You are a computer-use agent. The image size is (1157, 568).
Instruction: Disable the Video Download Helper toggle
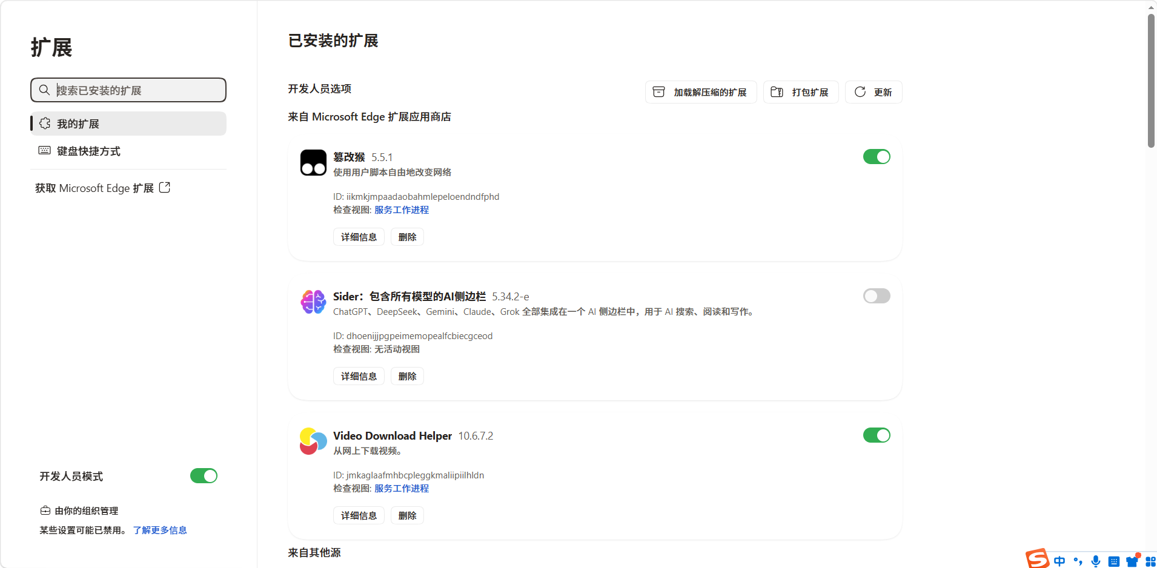877,435
